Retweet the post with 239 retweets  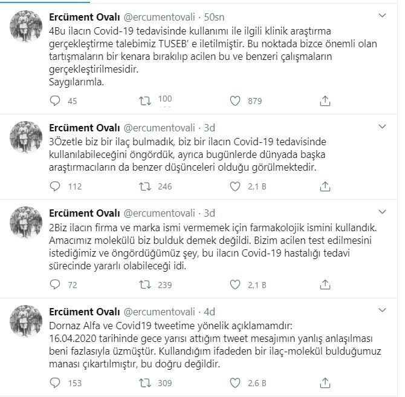tap(145, 284)
